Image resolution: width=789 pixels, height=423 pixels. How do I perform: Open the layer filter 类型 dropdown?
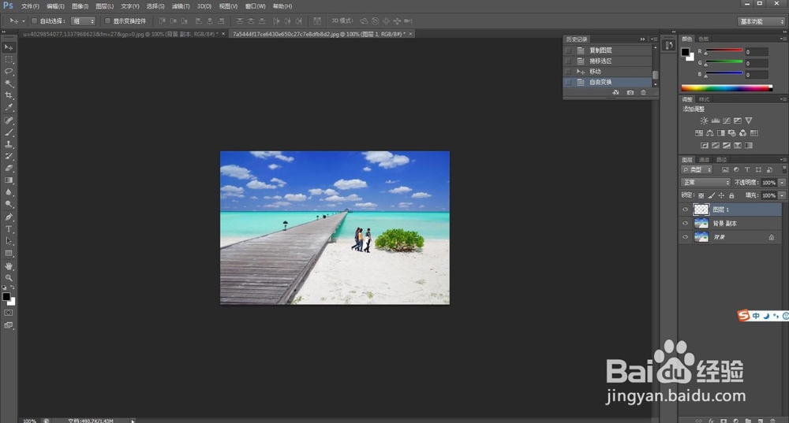click(697, 170)
